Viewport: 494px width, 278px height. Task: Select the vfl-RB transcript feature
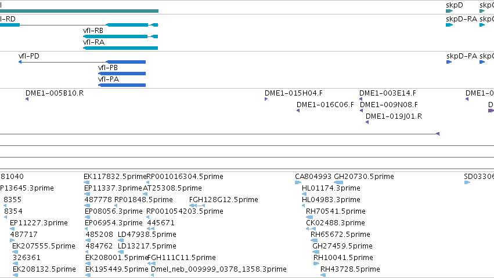tap(120, 36)
